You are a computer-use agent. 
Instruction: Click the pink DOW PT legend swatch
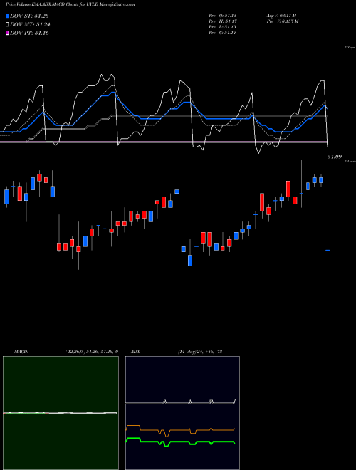click(8, 33)
